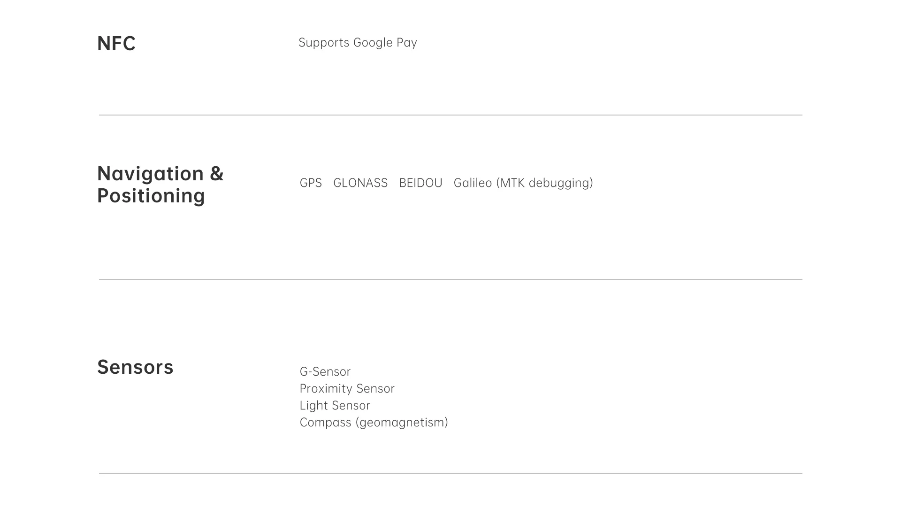The image size is (901, 509).
Task: Click the word 'Compass'
Action: pos(325,423)
